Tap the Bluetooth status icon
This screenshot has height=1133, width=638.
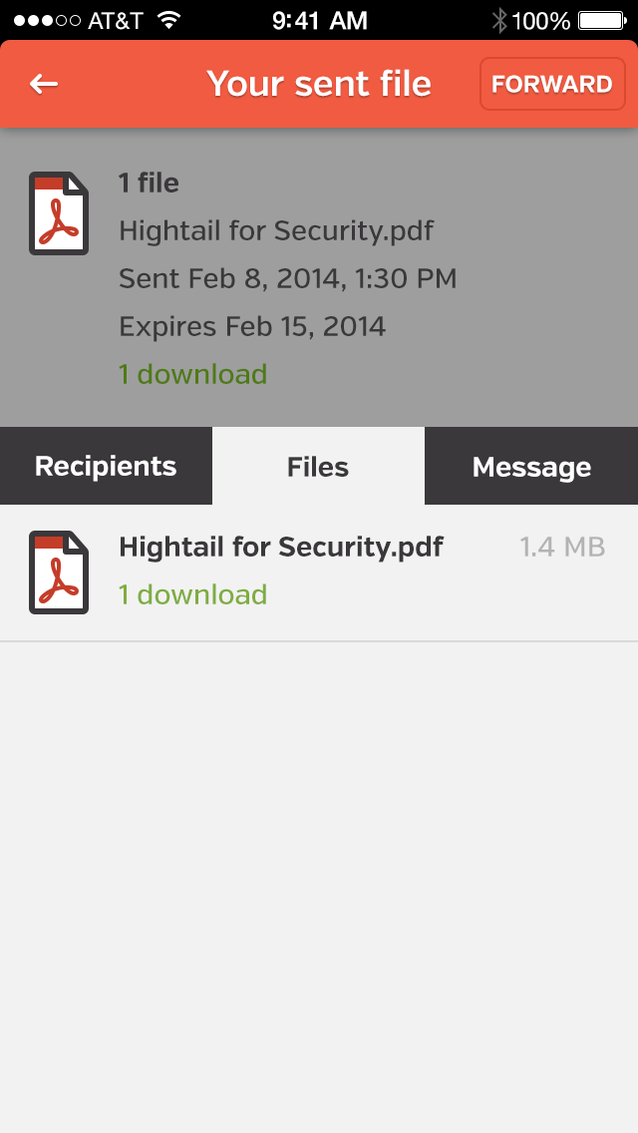coord(499,20)
